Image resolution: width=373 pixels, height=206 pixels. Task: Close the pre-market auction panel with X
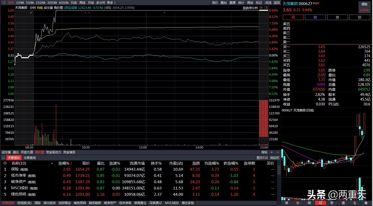(x=31, y=13)
